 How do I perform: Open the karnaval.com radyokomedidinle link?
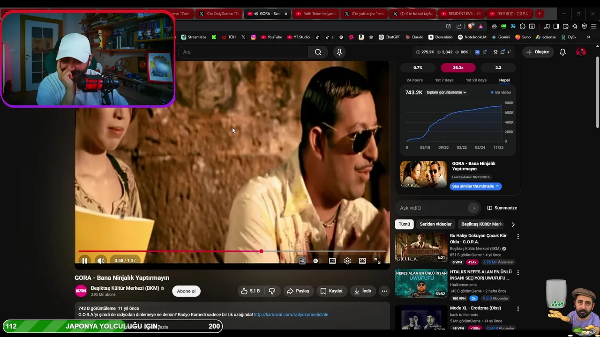tap(291, 315)
